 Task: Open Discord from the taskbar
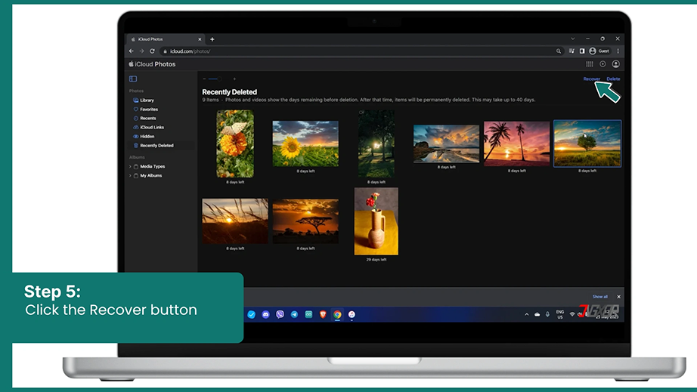click(x=265, y=314)
